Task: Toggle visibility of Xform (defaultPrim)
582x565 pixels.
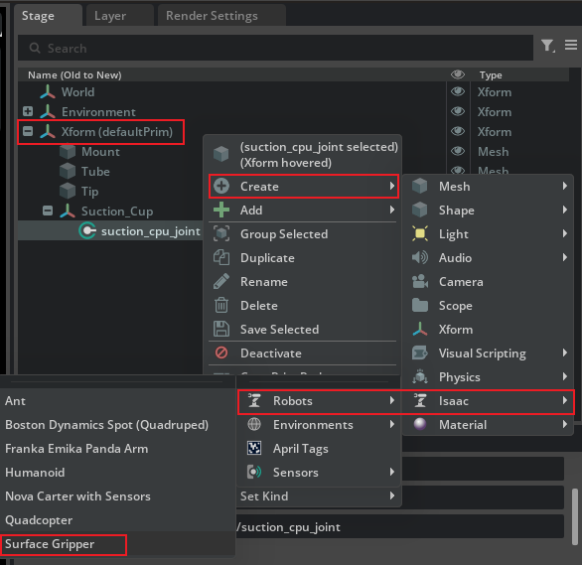Action: tap(458, 131)
